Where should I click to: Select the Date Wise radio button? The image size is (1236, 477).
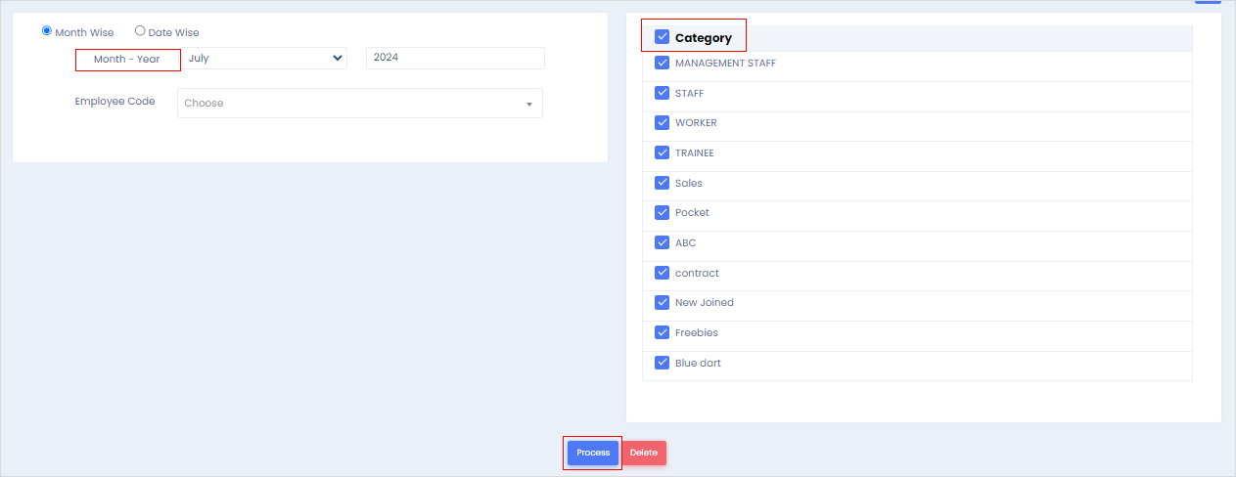pyautogui.click(x=140, y=31)
